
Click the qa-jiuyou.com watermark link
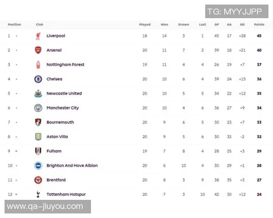tap(45, 207)
